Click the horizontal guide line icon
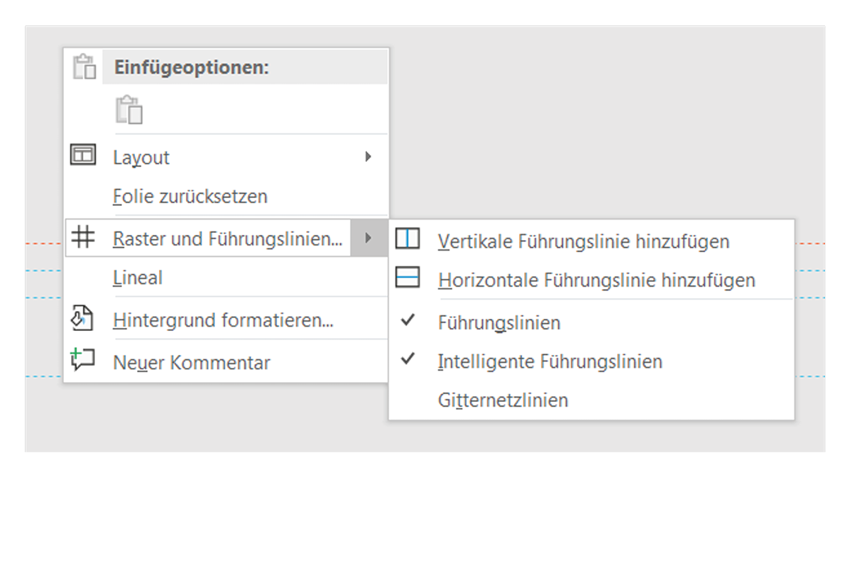The height and width of the screenshot is (568, 852). coord(408,278)
